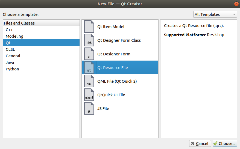The image size is (240, 149).
Task: Select the Qt Designer Form Class template
Action: 120,40
